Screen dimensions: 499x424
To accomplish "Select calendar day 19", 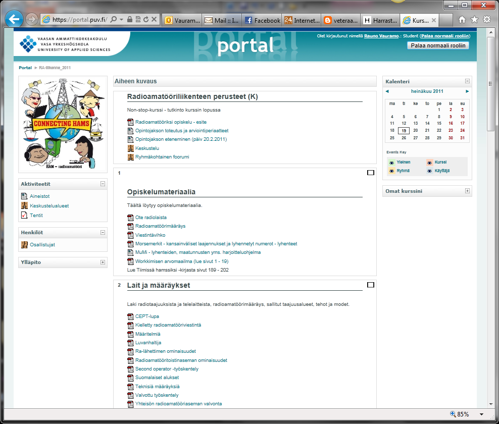I will pyautogui.click(x=404, y=131).
